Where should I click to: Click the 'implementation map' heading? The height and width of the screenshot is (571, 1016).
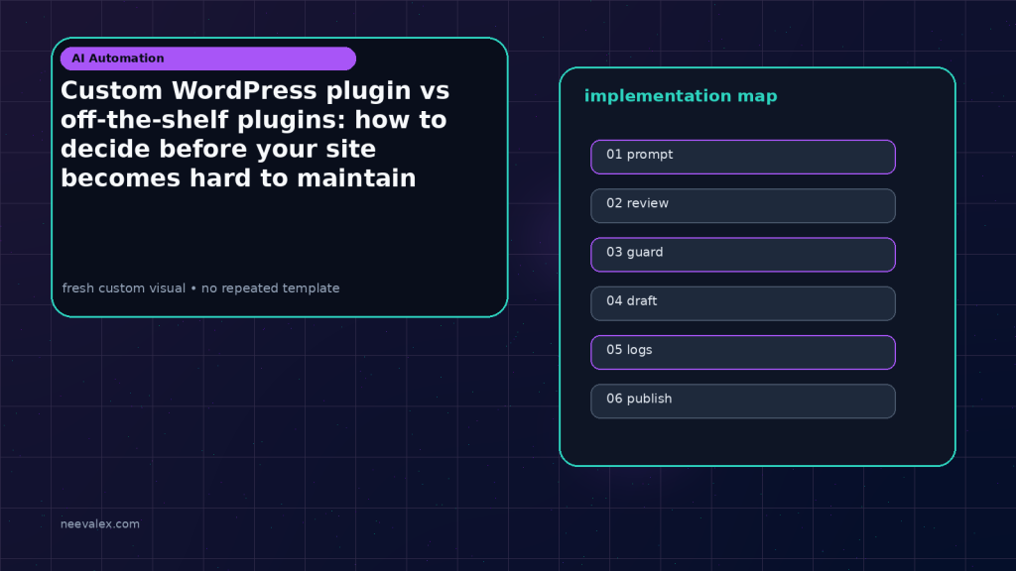click(681, 96)
